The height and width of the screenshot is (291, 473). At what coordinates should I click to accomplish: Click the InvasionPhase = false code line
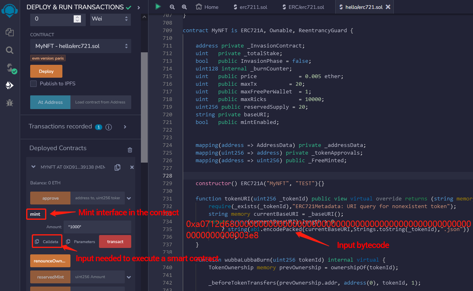[x=253, y=61]
